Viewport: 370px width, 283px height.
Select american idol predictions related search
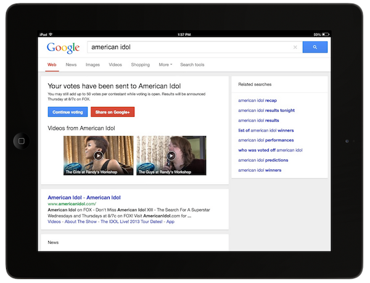(263, 160)
